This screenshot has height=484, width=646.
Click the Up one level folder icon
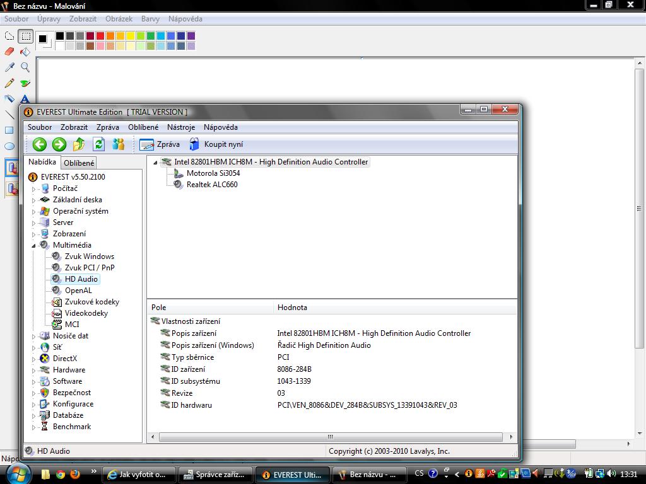coord(79,144)
